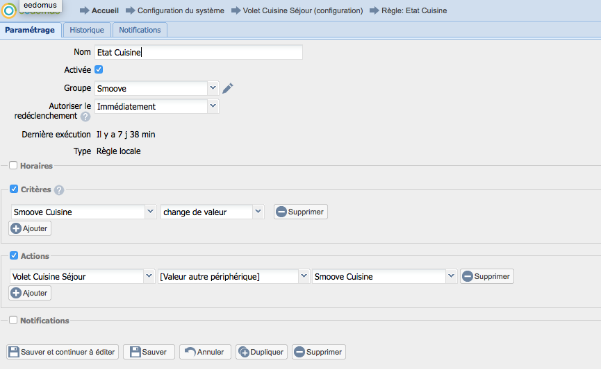Viewport: 601px width, 381px height.
Task: Click the pencil icon next to Groupe
Action: (228, 88)
